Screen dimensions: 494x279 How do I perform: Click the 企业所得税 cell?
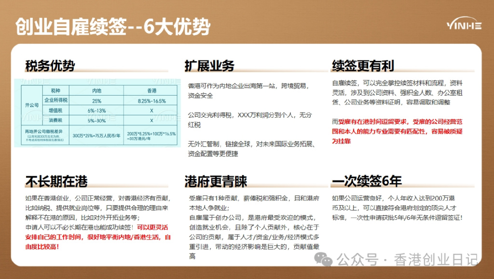(56, 100)
